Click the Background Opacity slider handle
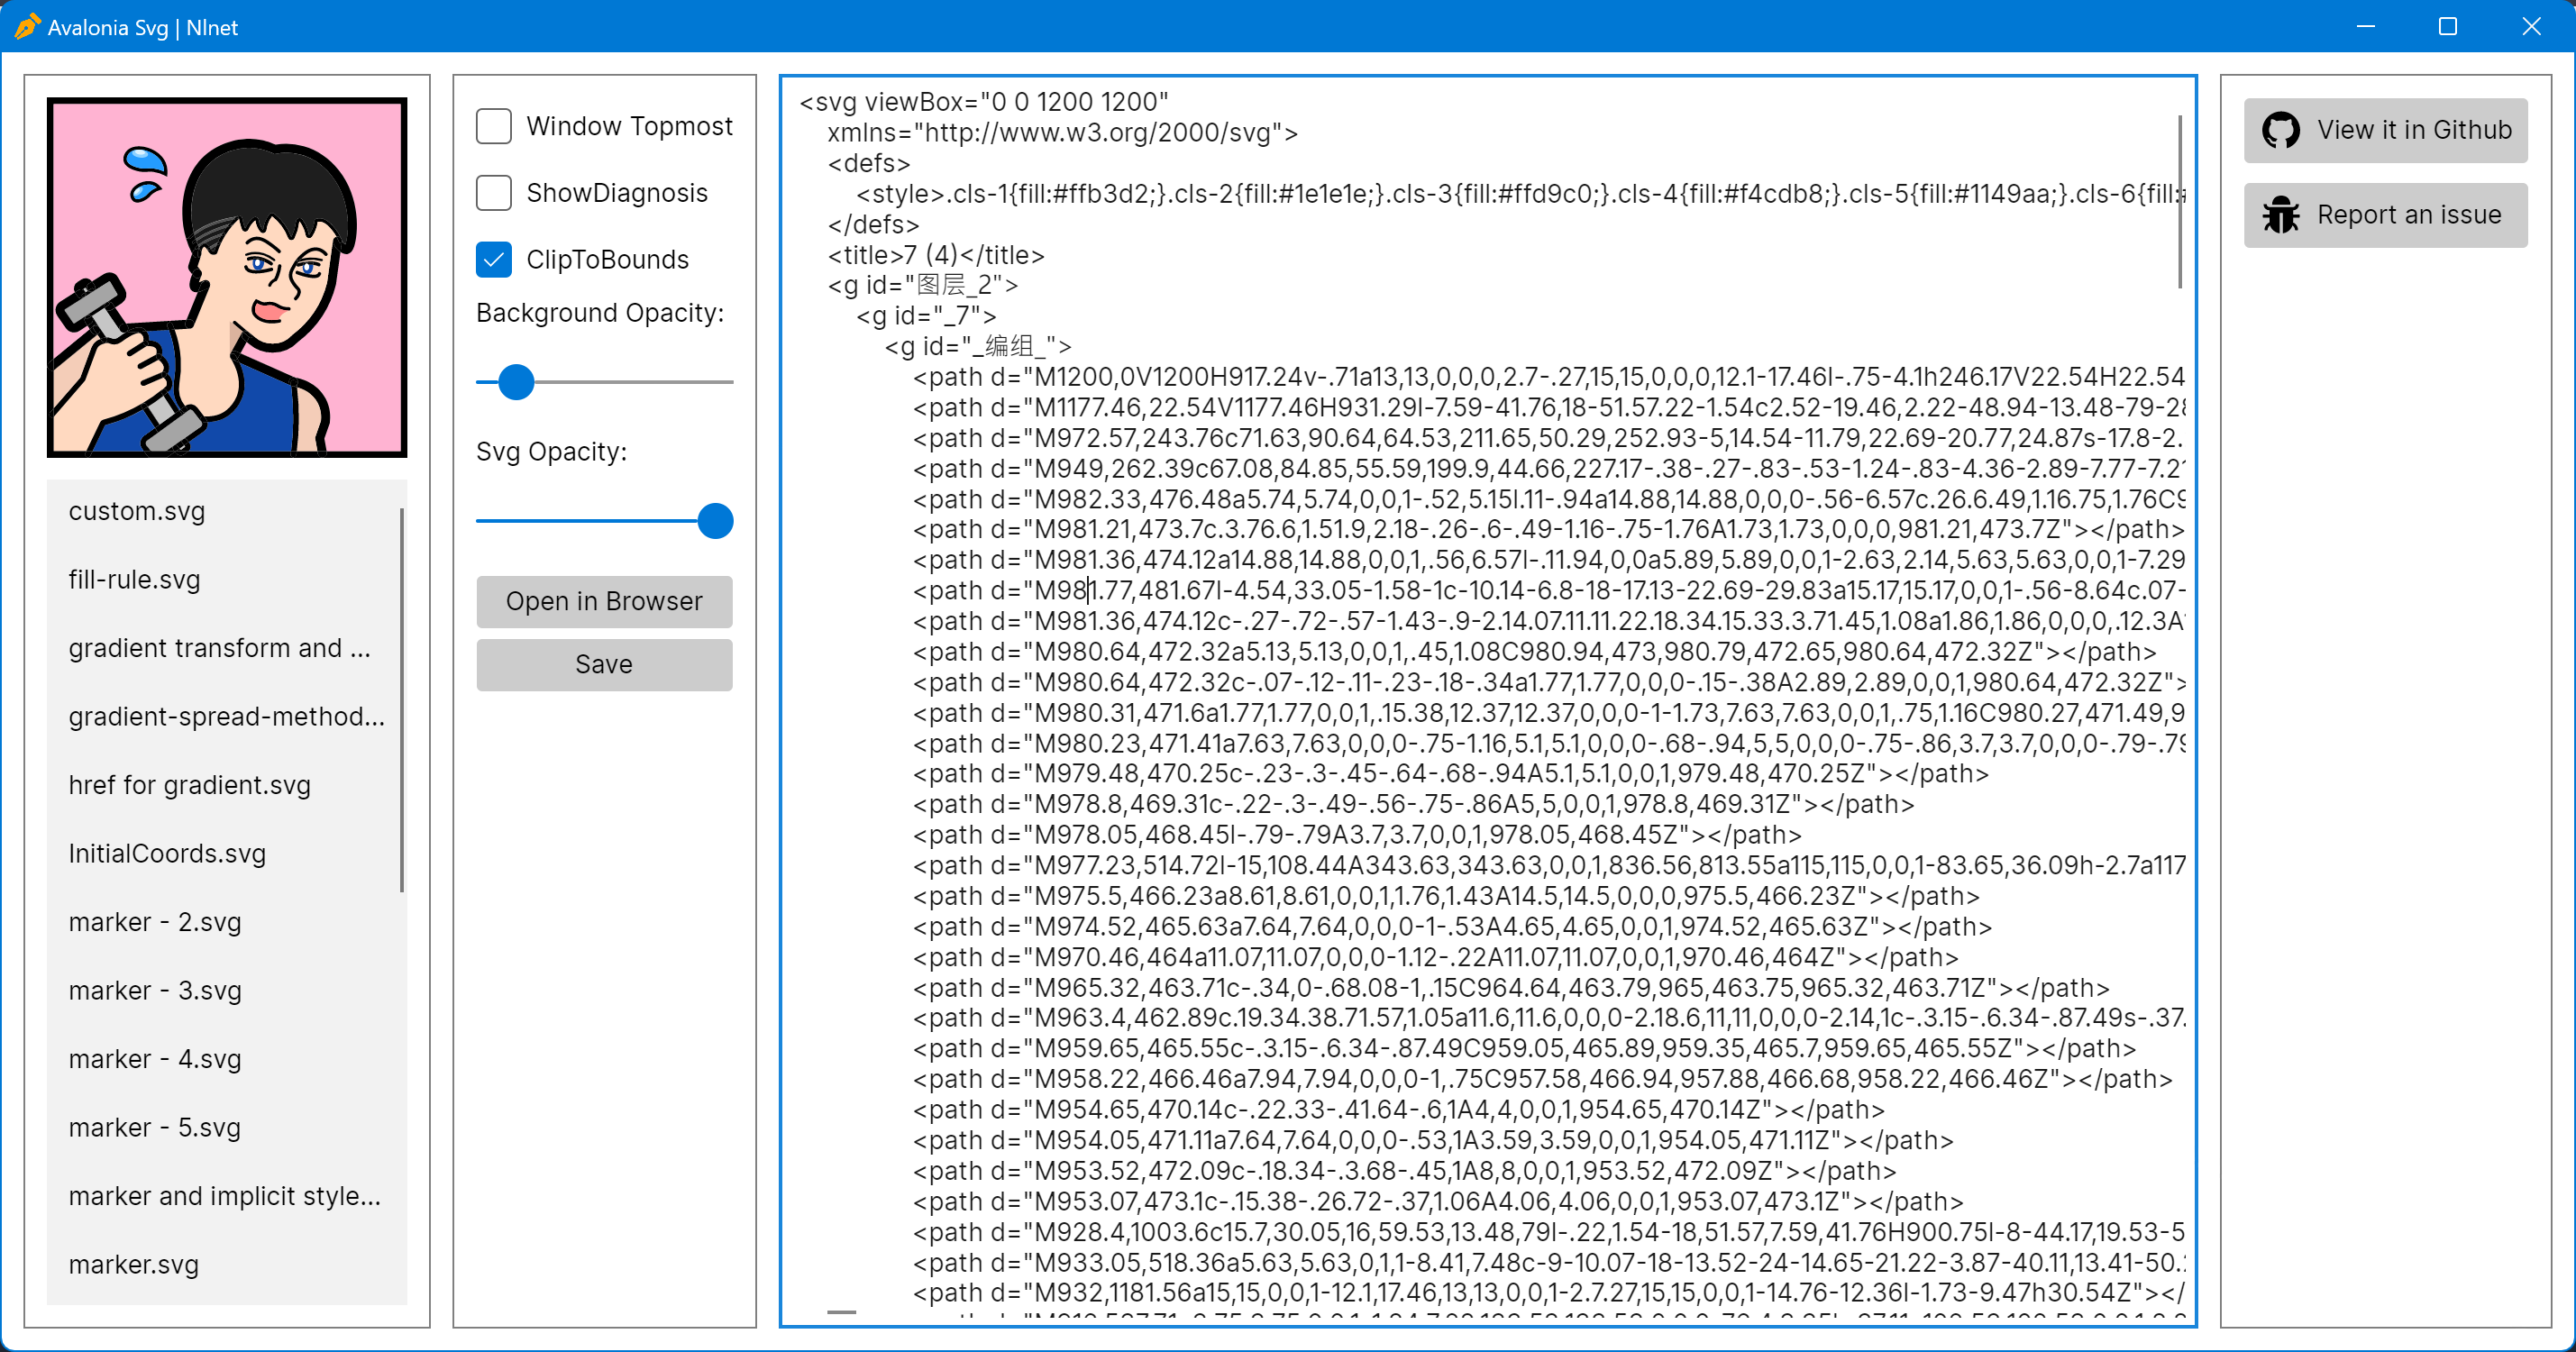The width and height of the screenshot is (2576, 1352). pyautogui.click(x=516, y=382)
